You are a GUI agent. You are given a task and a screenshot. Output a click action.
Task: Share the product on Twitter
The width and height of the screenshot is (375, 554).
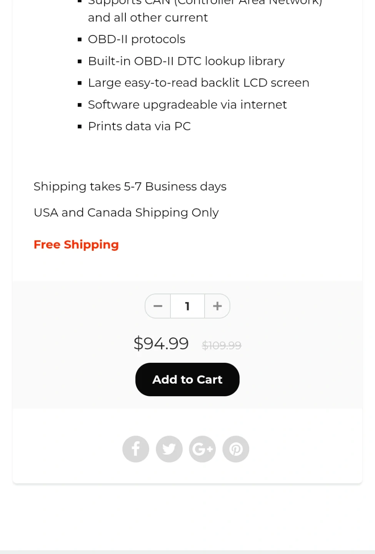pyautogui.click(x=169, y=449)
